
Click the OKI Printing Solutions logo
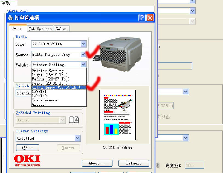click(x=27, y=161)
